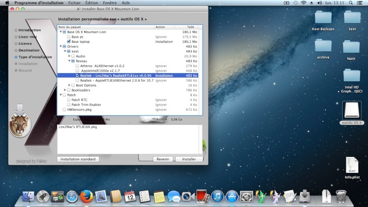The width and height of the screenshot is (368, 207).
Task: Uncheck the Base laptop package
Action: coord(69,41)
